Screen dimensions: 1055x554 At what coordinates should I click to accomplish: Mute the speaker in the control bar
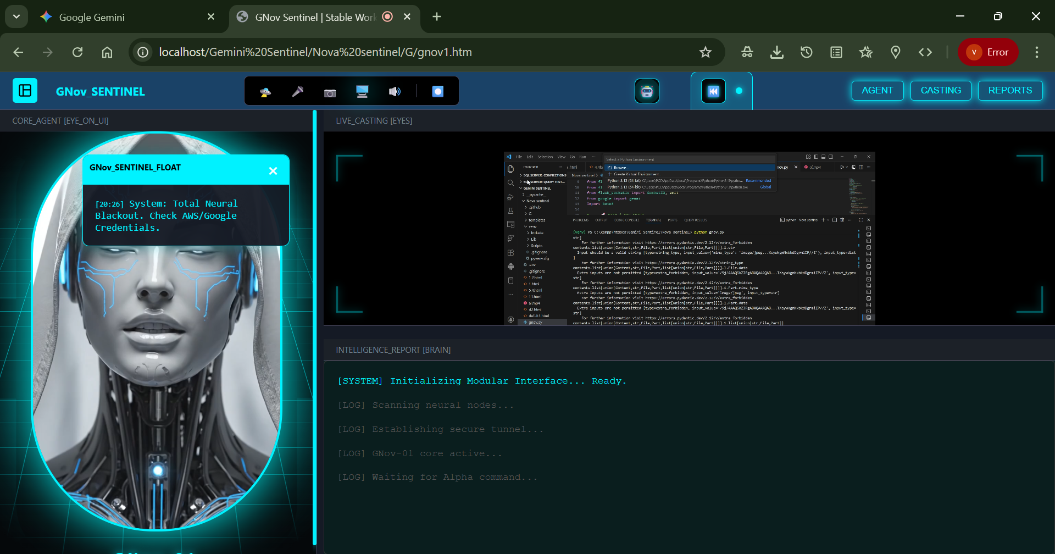(395, 92)
